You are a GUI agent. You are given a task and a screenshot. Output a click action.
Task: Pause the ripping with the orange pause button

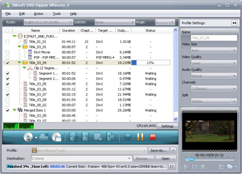pyautogui.click(x=140, y=137)
